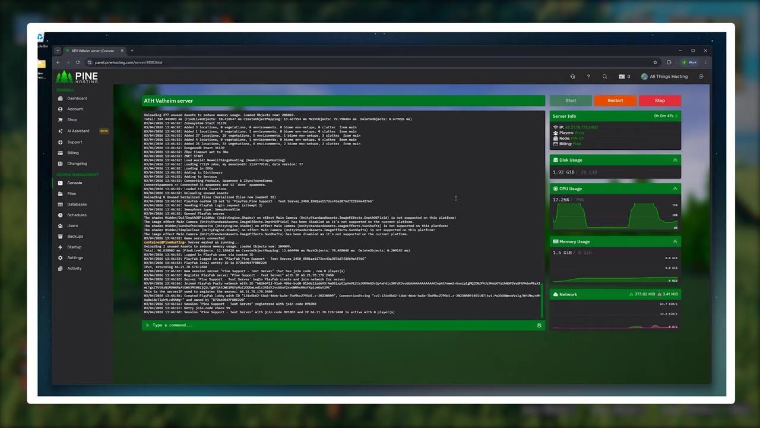
Task: Click the logout icon in top bar
Action: click(x=701, y=77)
